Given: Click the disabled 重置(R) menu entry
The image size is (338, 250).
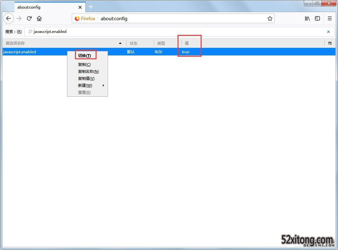Looking at the screenshot, I should pyautogui.click(x=88, y=93).
